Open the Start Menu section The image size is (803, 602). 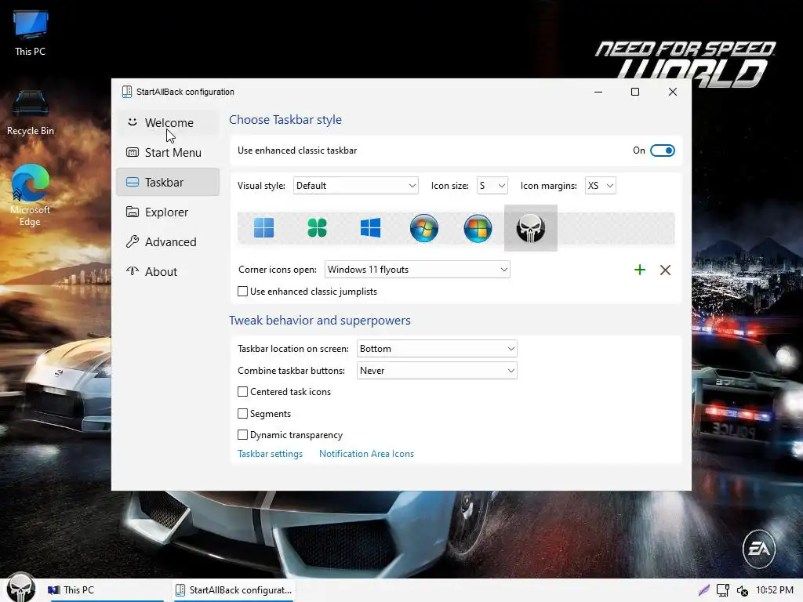click(168, 153)
